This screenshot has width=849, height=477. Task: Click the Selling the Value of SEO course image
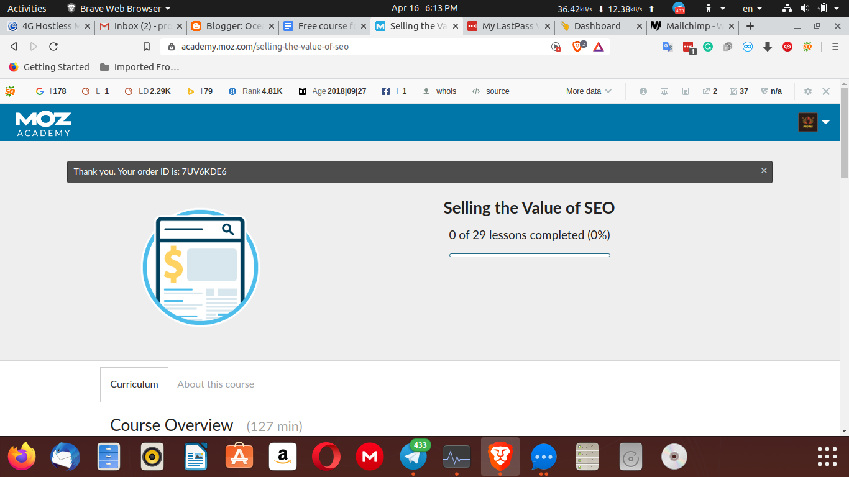click(200, 267)
